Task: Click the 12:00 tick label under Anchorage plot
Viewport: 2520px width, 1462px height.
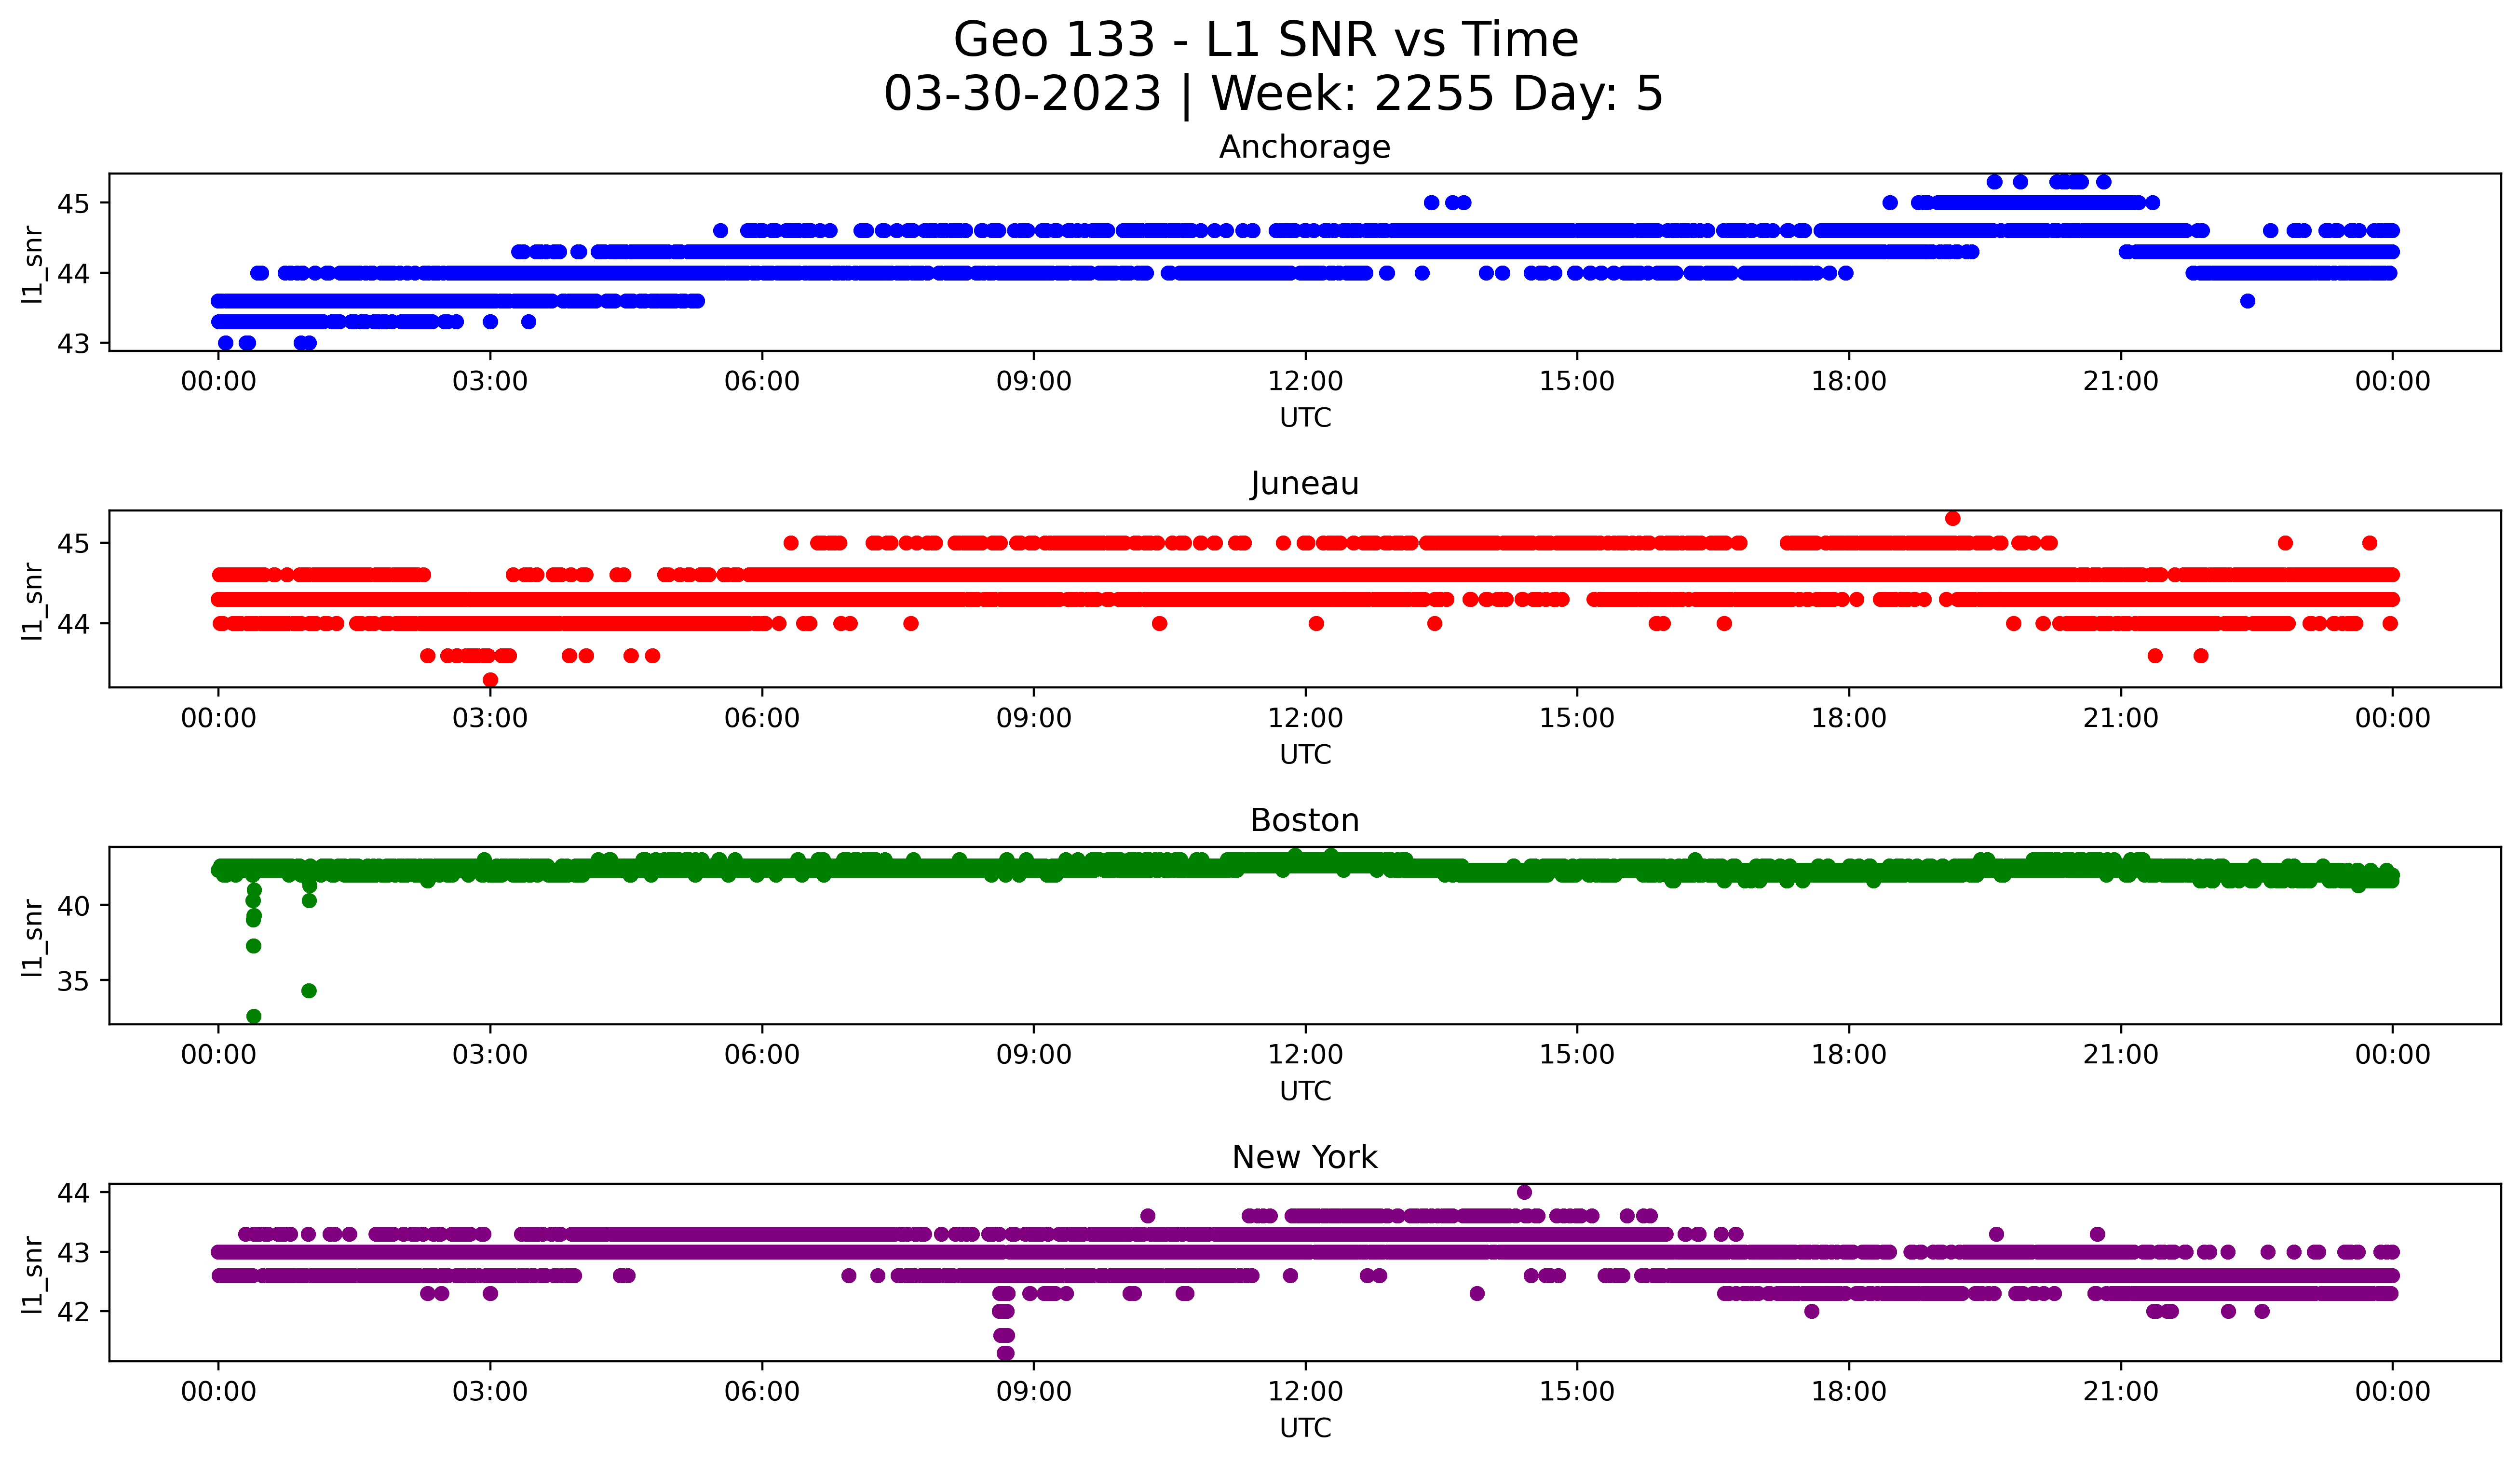Action: (x=1305, y=382)
